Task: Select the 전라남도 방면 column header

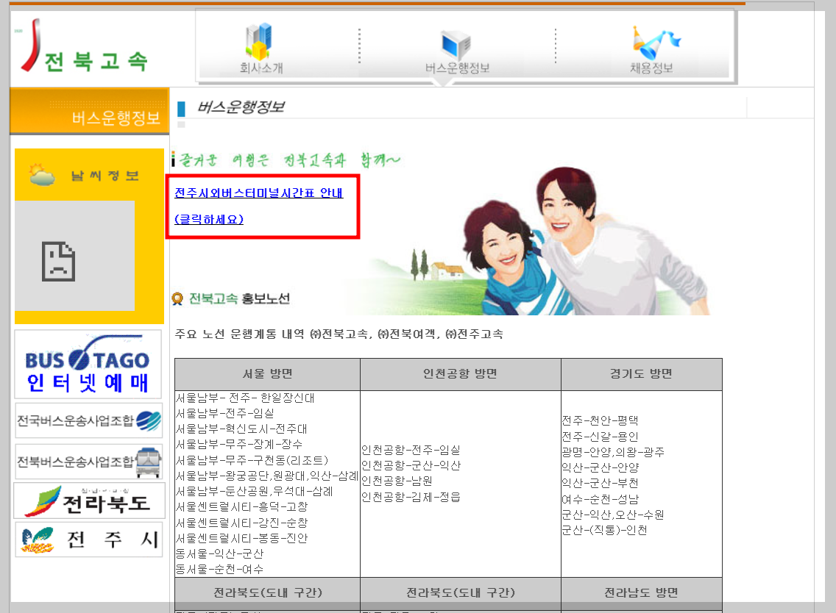Action: coord(642,592)
